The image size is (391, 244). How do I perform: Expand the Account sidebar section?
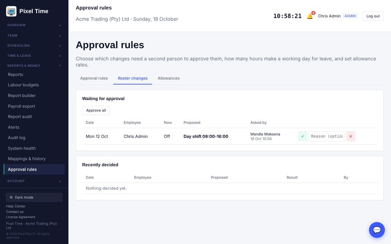[34, 181]
